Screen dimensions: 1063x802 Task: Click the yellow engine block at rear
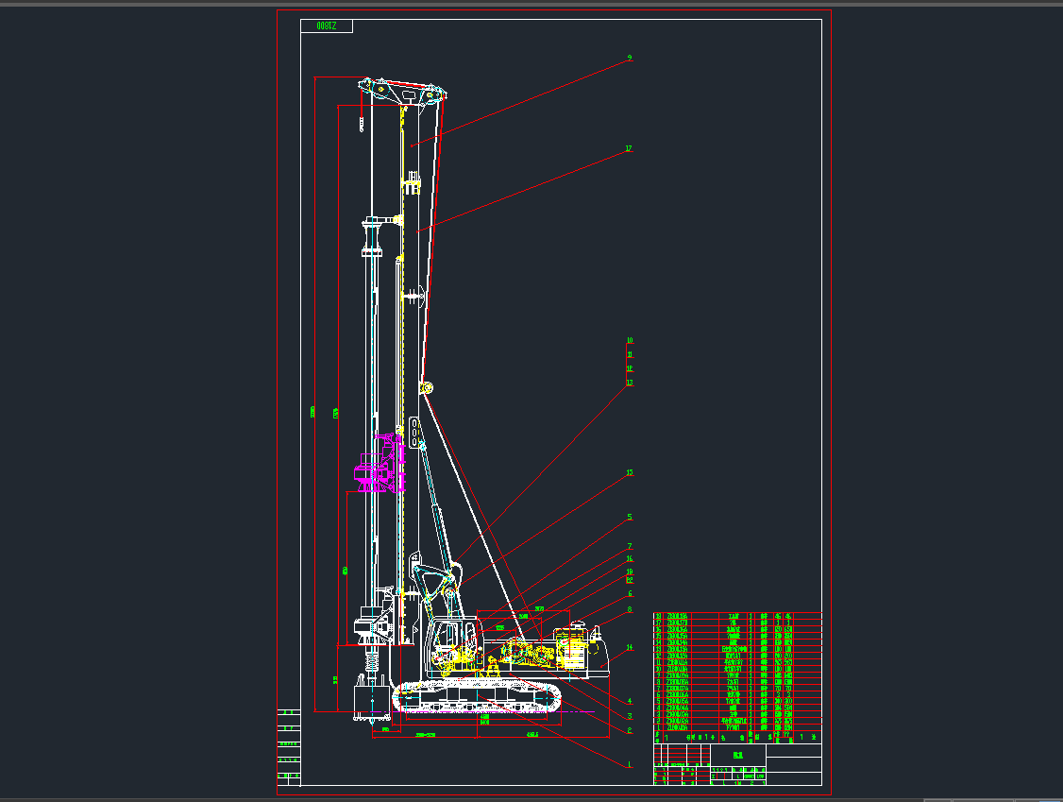pos(571,650)
